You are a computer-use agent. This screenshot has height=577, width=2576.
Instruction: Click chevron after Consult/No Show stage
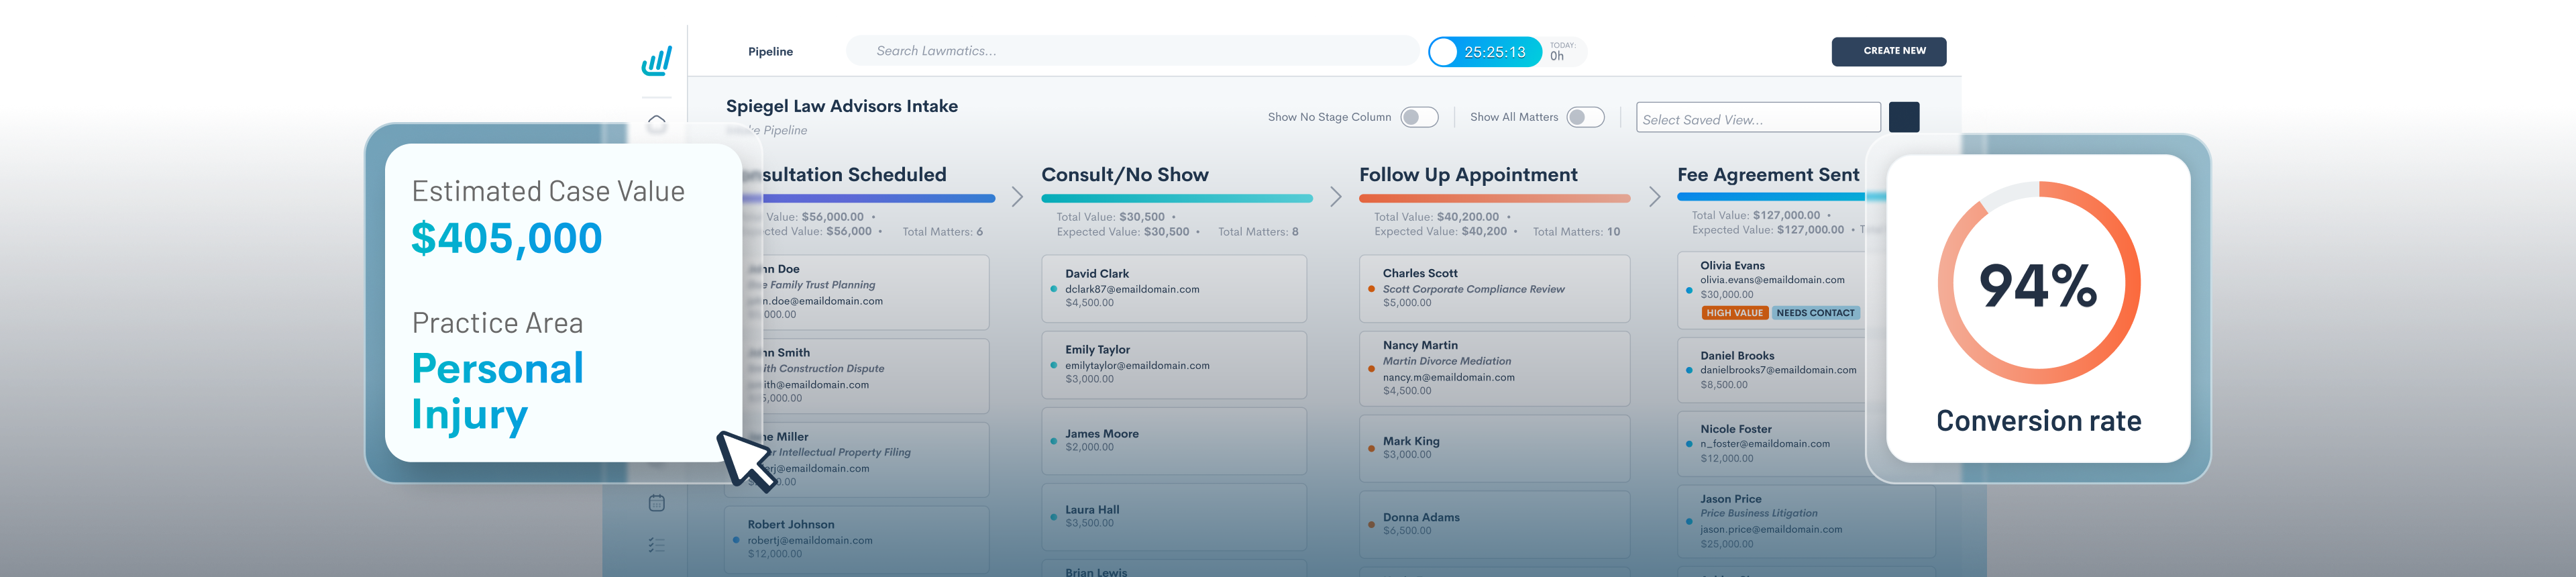point(1335,197)
